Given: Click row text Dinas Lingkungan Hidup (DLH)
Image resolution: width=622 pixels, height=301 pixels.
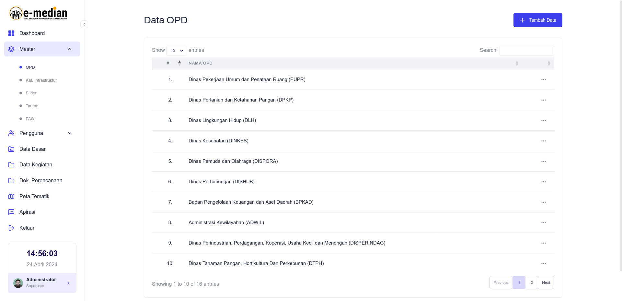Looking at the screenshot, I should click(222, 120).
